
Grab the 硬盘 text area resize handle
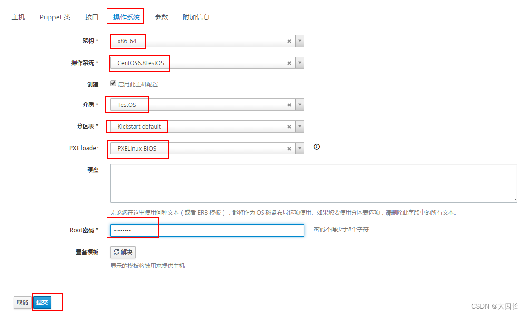click(514, 200)
